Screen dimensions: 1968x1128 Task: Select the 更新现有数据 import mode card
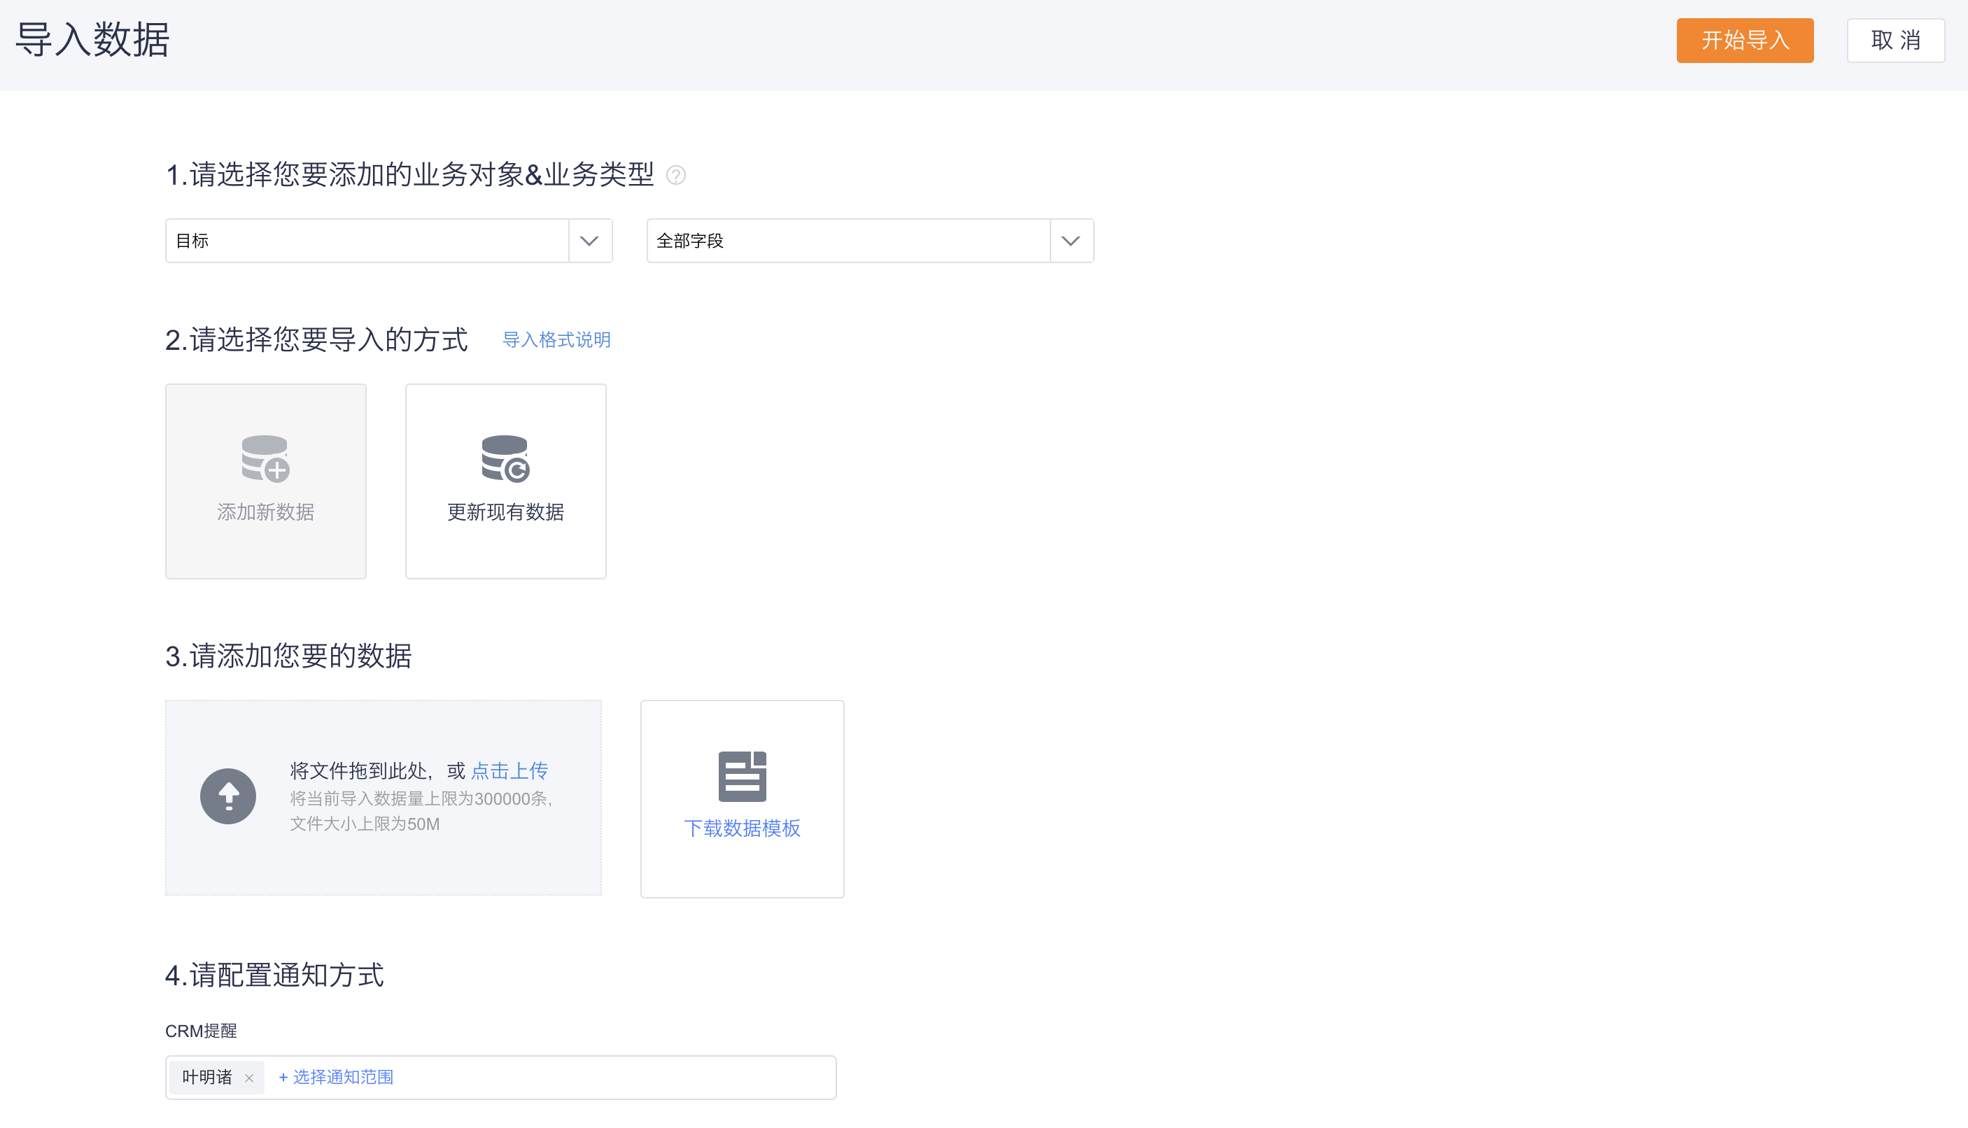point(506,481)
